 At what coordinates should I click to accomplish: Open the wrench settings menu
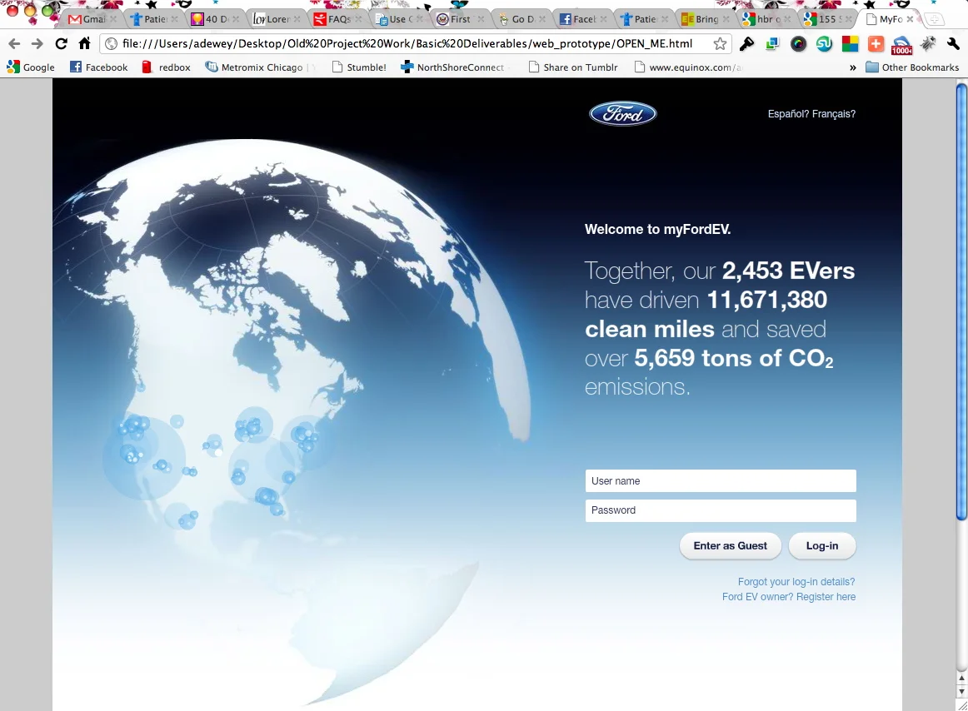click(x=953, y=44)
